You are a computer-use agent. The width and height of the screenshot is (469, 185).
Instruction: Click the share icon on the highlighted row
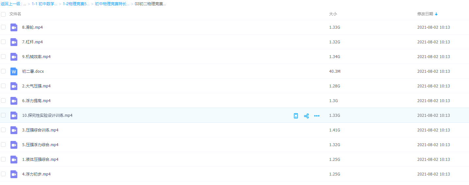pos(306,116)
